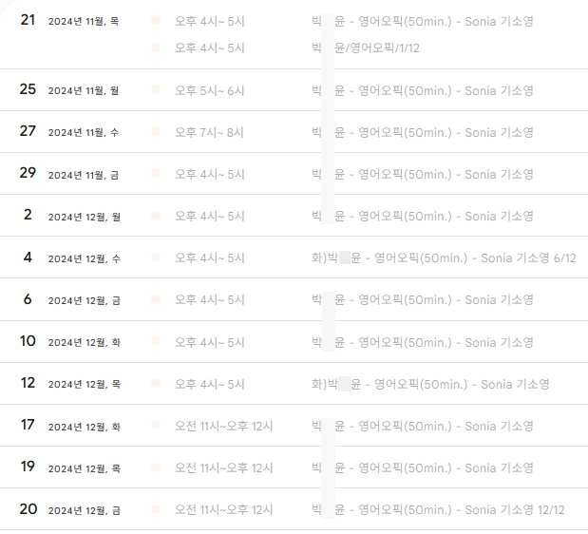This screenshot has height=534, width=588.
Task: Open the 오후 5시~6시 event on November 25
Action: pyautogui.click(x=209, y=90)
